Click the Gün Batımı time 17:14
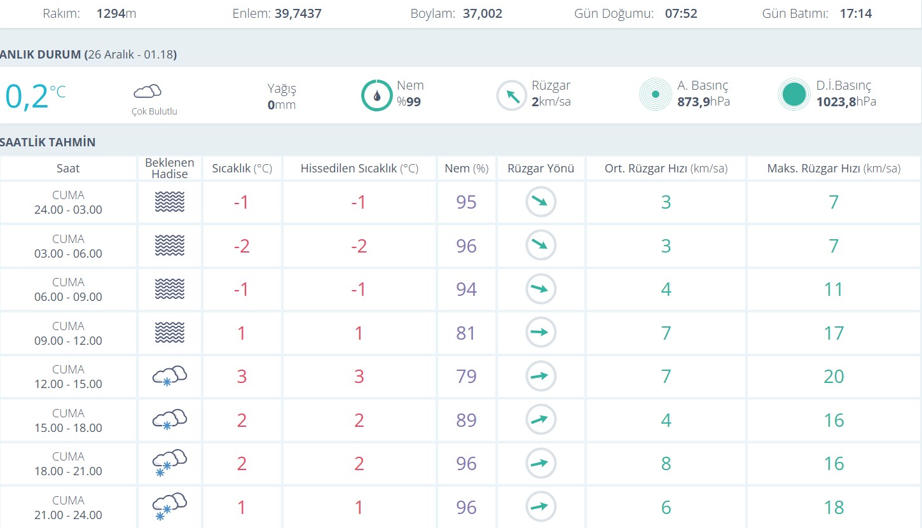 pyautogui.click(x=855, y=13)
